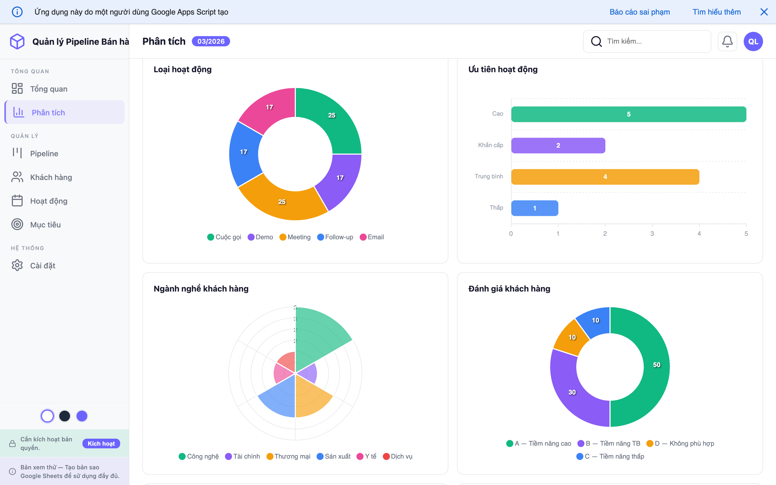
Task: Go to Hoạt động activities page
Action: click(x=48, y=201)
